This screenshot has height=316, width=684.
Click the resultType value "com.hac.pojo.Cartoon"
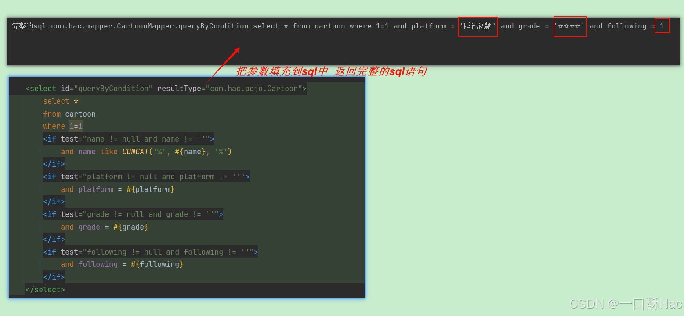coord(254,89)
